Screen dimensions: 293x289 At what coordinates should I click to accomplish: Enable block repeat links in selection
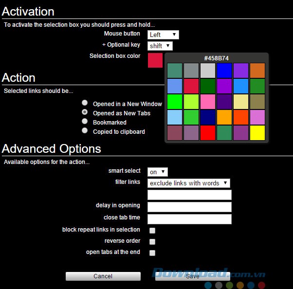(x=152, y=231)
